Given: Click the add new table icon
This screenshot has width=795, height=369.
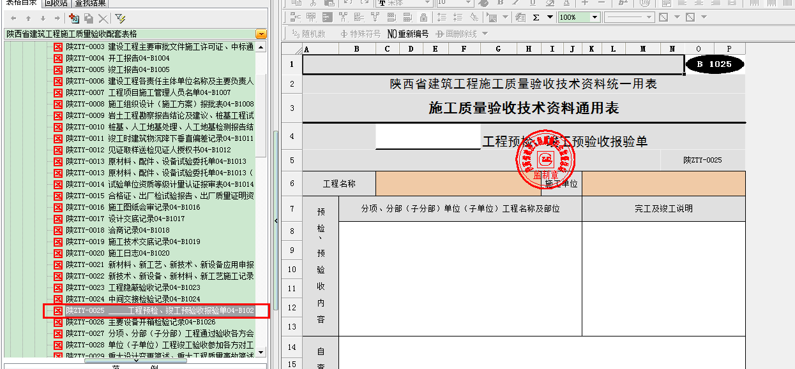Looking at the screenshot, I should click(73, 18).
